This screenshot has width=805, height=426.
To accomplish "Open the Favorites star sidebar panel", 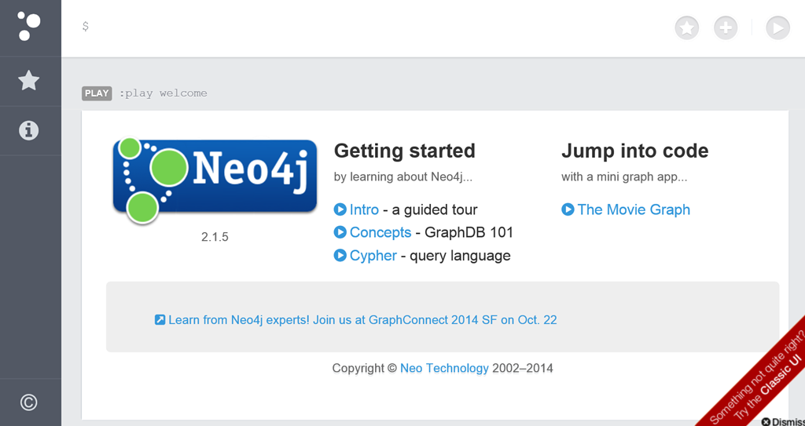I will tap(29, 81).
